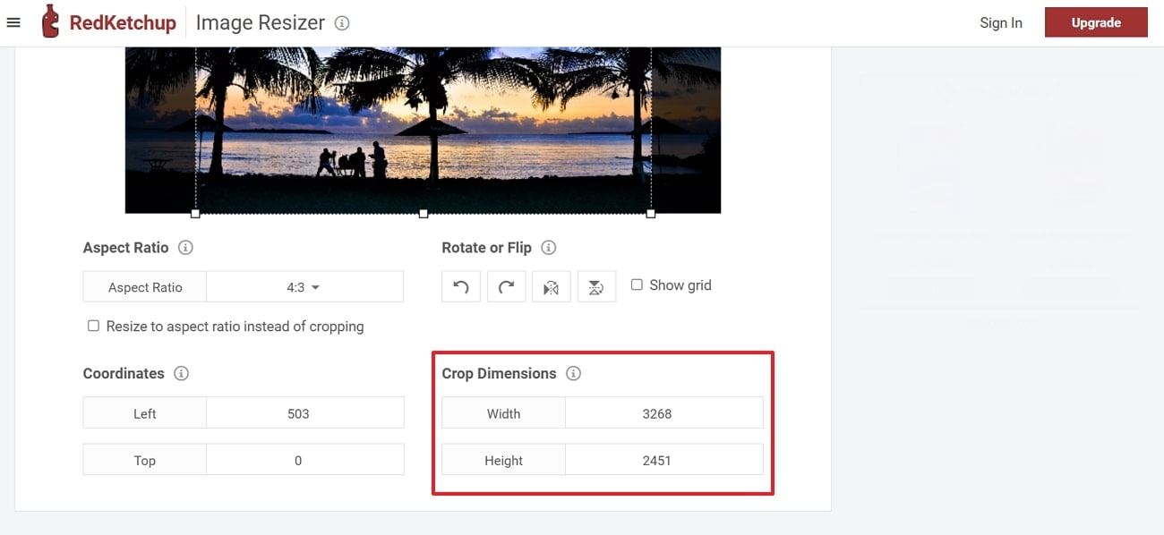
Task: Open the hamburger navigation menu
Action: 13,22
